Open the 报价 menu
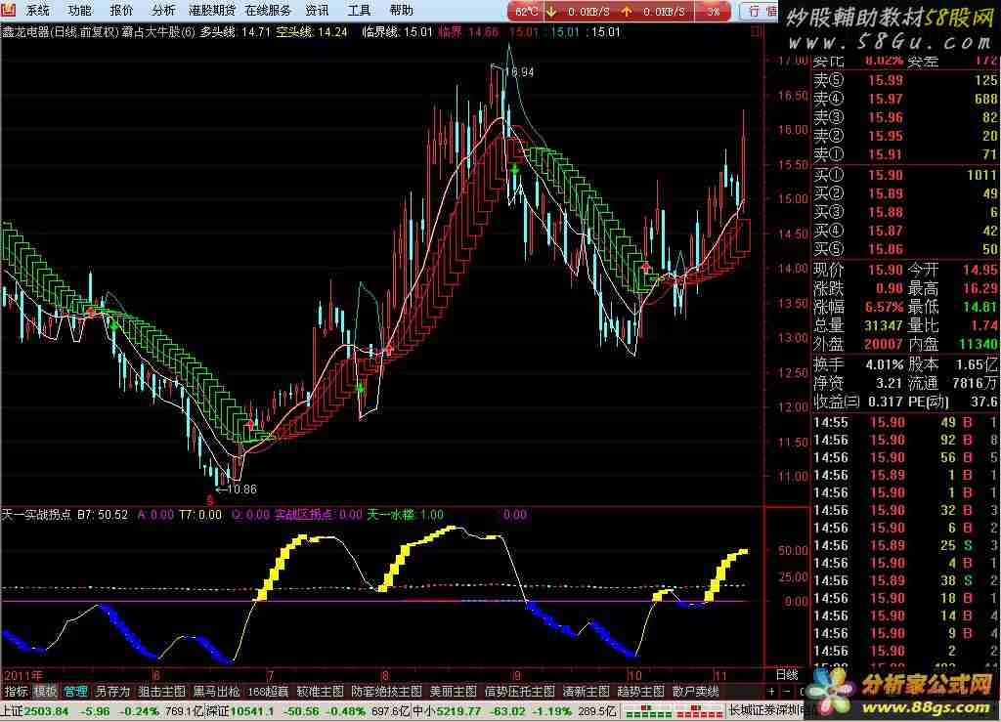 tap(122, 10)
